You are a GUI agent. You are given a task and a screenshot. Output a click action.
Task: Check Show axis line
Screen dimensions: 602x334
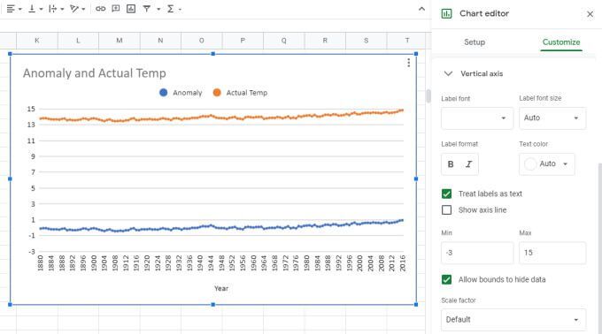446,210
